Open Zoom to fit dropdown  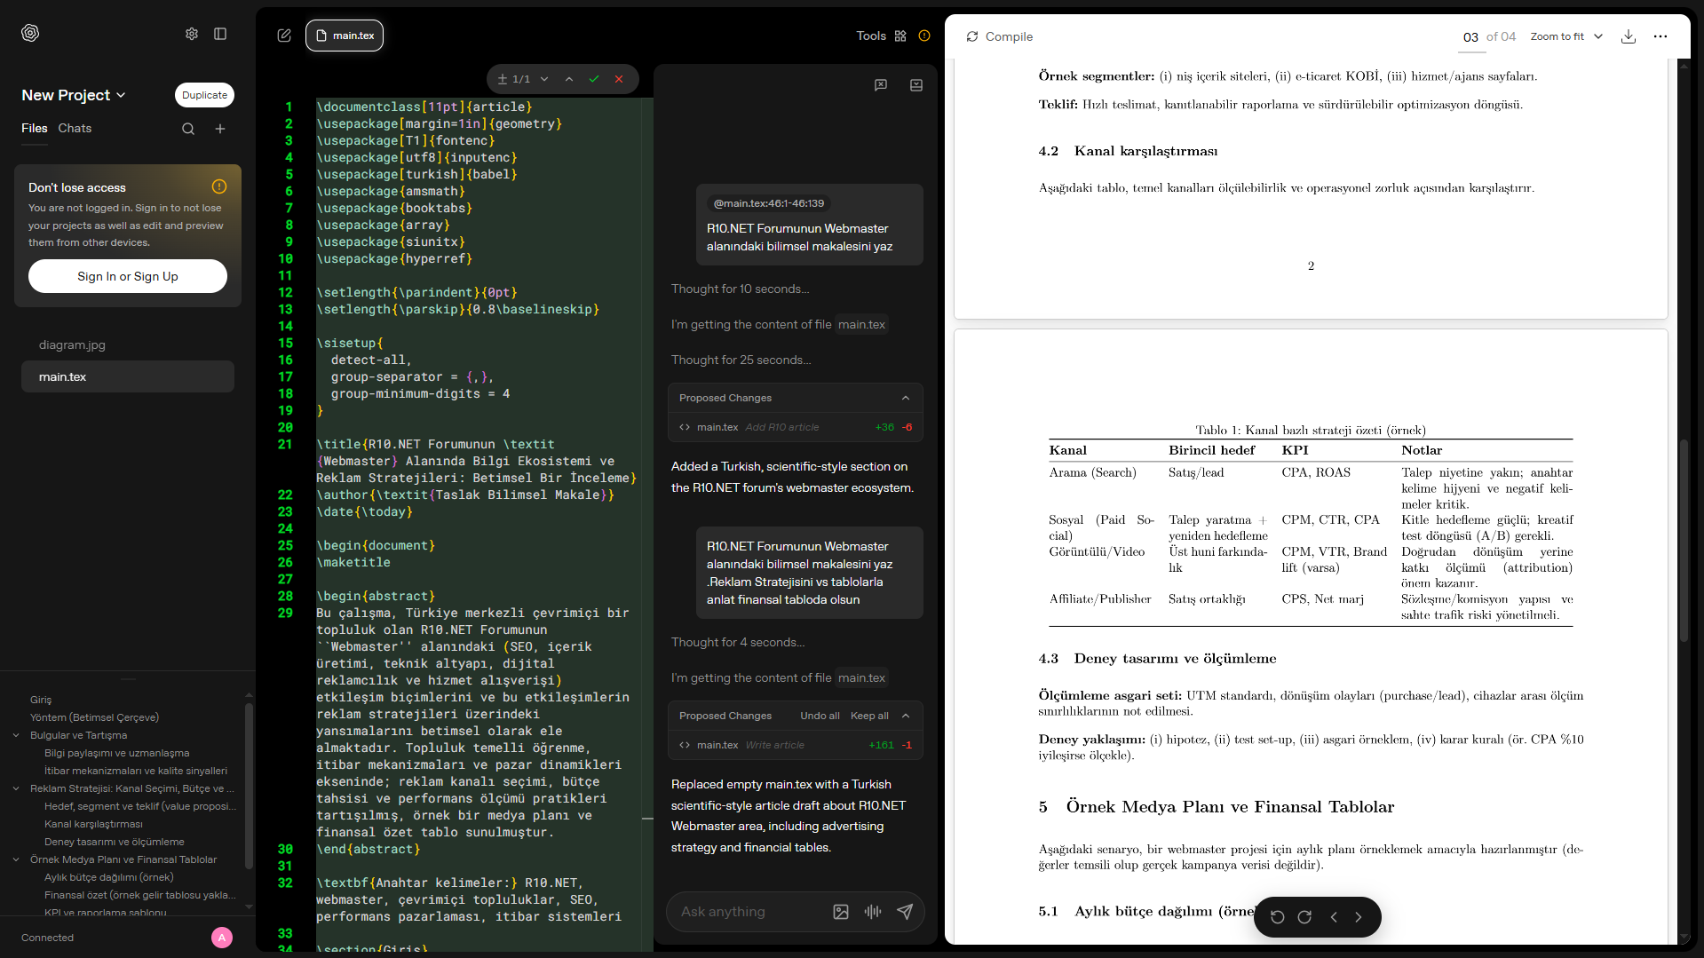click(x=1566, y=36)
